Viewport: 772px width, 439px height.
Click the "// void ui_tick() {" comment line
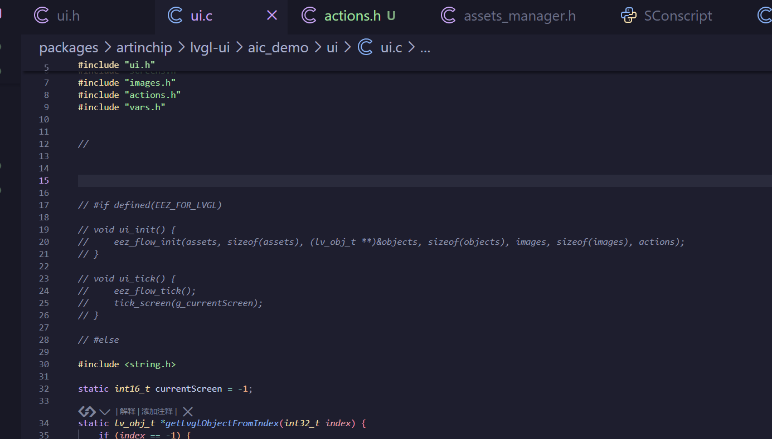pos(127,278)
